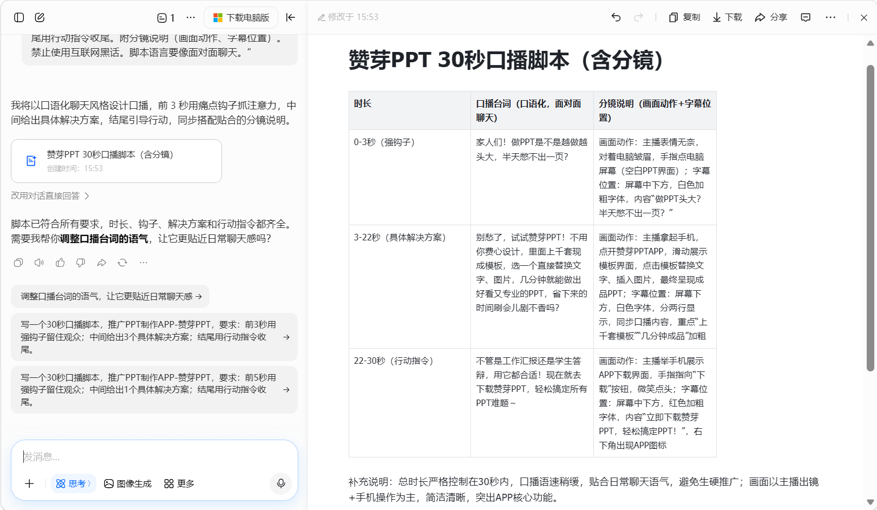Select suggestion 调整口播台词的语气
The width and height of the screenshot is (877, 510).
110,296
